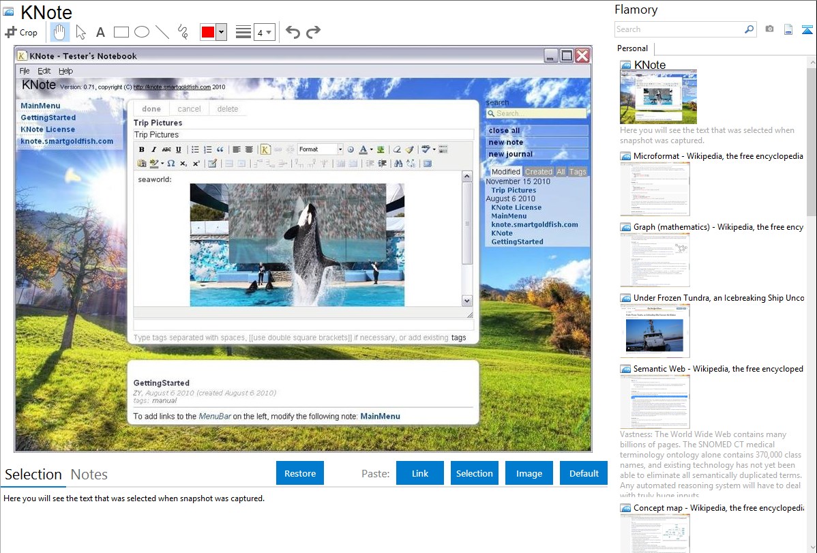Toggle superscript formatting
The image size is (817, 553).
coord(196,164)
